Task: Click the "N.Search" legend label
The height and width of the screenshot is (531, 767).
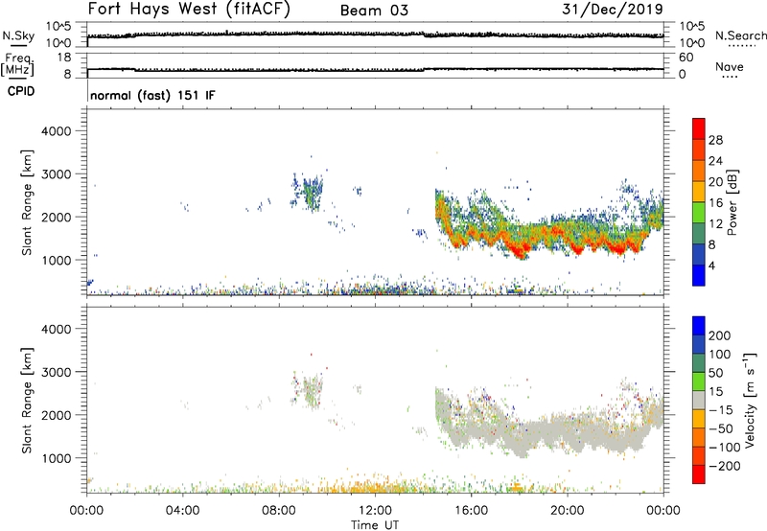Action: click(740, 35)
